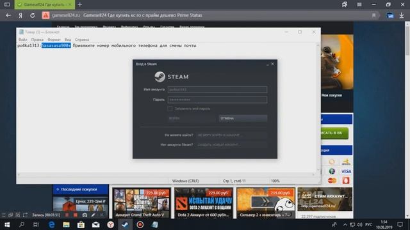Switch to Yandex Browser on taskbar
Screen dimensions: 410x230
point(110,224)
